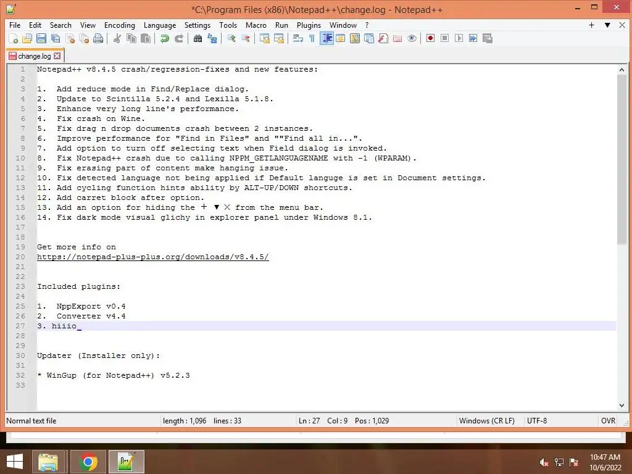Click the Open file toolbar icon

point(27,38)
